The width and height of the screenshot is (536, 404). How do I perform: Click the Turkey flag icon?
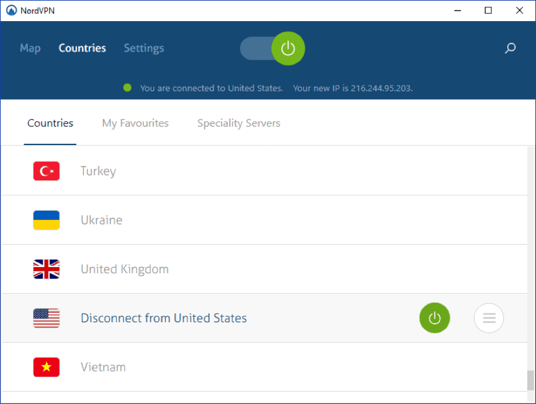(47, 171)
